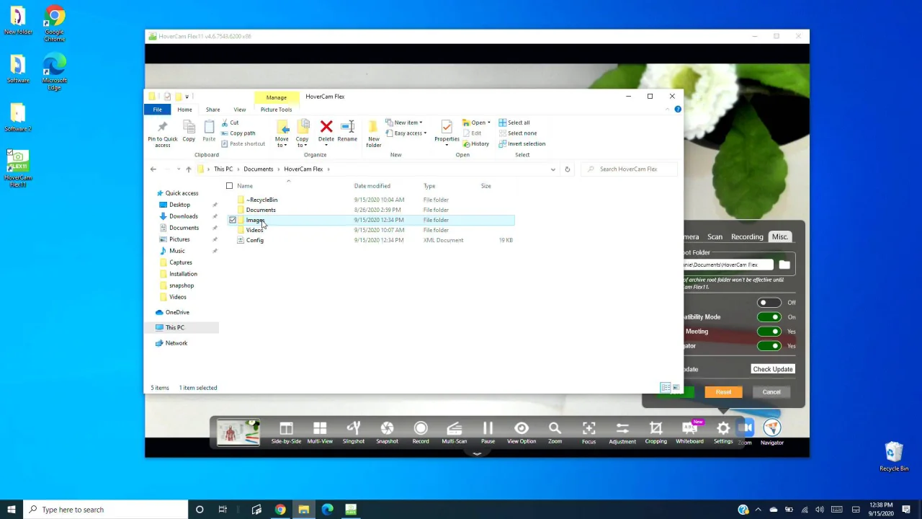Click Select all in ribbon
The width and height of the screenshot is (922, 519).
(514, 123)
